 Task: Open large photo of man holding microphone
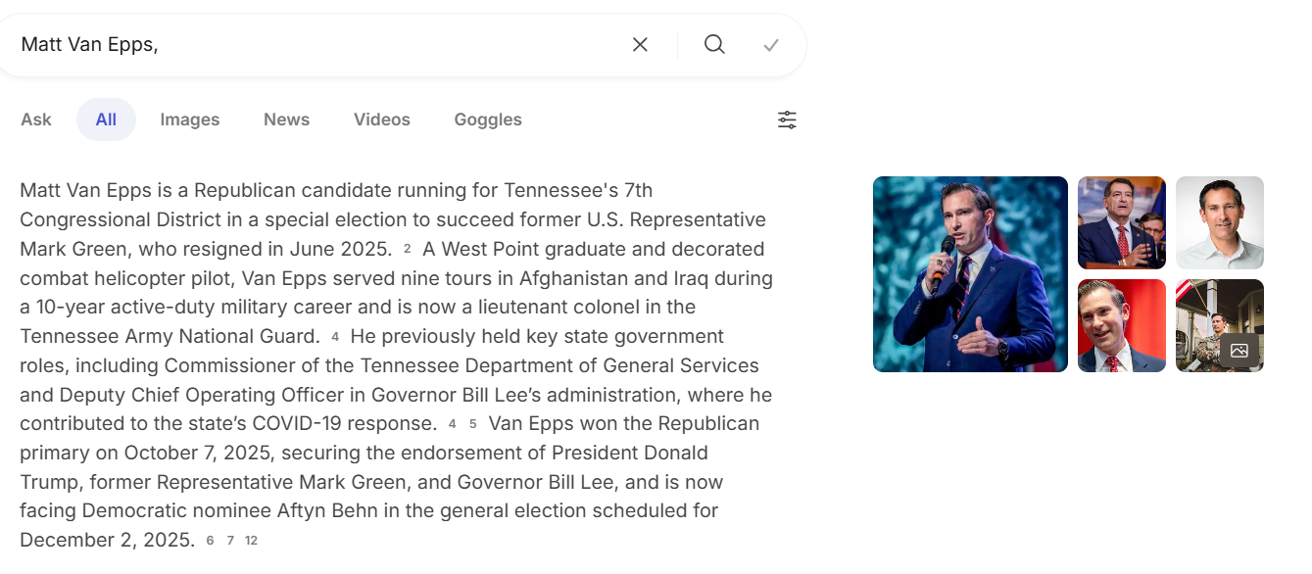(970, 274)
